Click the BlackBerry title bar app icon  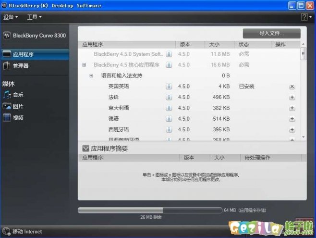4,5
